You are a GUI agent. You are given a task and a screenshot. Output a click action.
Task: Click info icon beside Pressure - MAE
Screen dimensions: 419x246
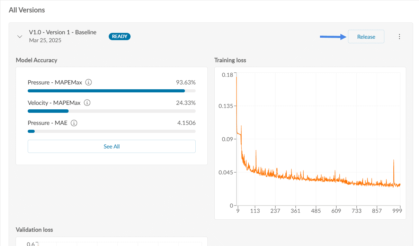(x=74, y=123)
